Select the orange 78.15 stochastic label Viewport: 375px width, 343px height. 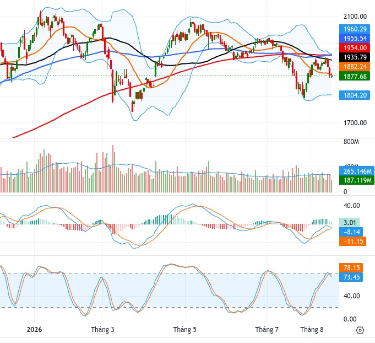coord(351,267)
